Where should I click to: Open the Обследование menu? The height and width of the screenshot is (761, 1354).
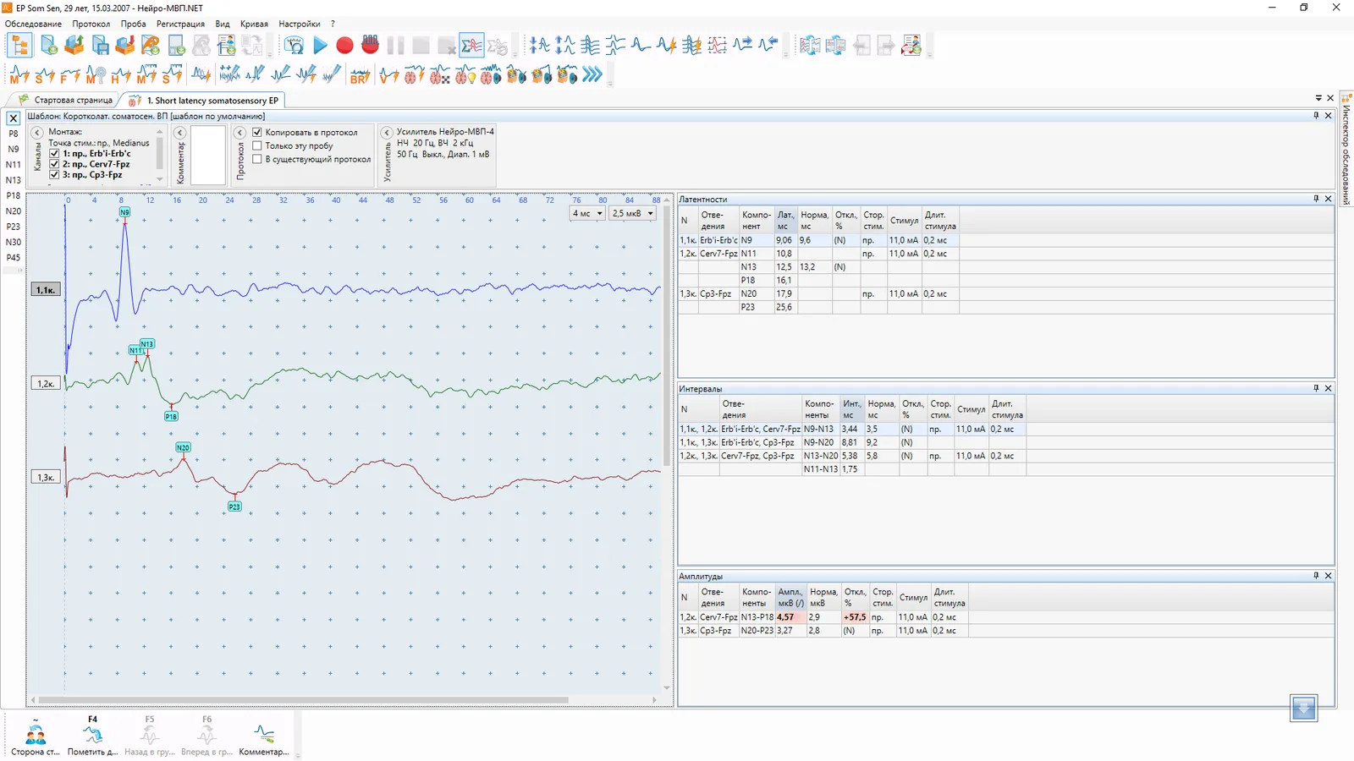[33, 24]
